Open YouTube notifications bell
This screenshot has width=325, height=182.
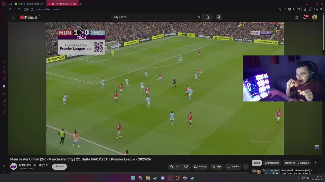(305, 17)
